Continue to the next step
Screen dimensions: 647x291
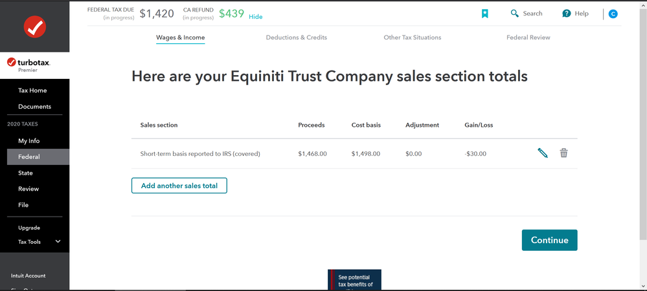pos(549,241)
